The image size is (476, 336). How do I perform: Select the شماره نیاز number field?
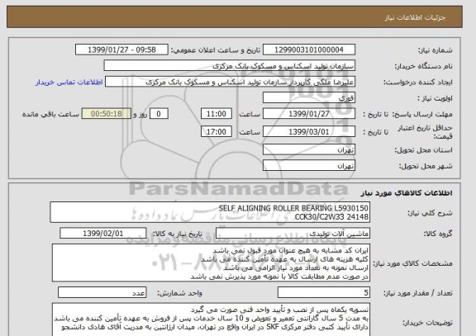tap(309, 50)
